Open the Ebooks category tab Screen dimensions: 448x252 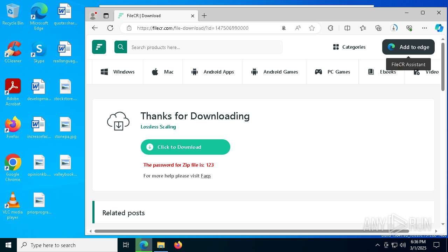(x=382, y=72)
